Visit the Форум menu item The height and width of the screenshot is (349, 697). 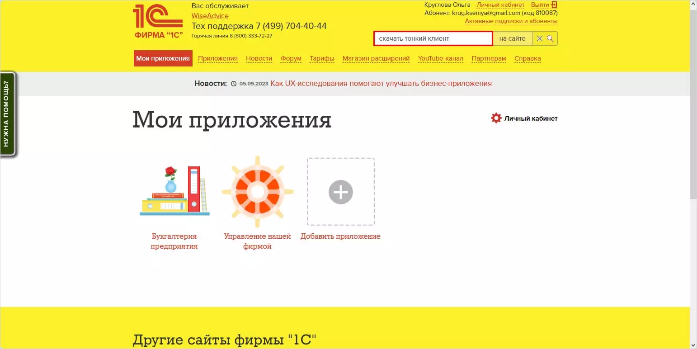(x=291, y=58)
